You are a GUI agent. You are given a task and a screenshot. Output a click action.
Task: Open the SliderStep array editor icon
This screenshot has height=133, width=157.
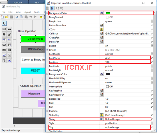[102, 115]
